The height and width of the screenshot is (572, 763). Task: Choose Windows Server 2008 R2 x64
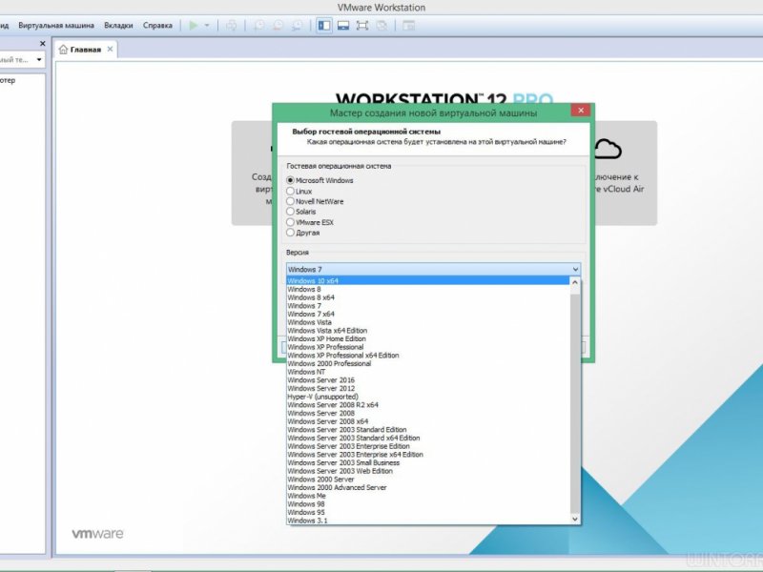pyautogui.click(x=427, y=404)
